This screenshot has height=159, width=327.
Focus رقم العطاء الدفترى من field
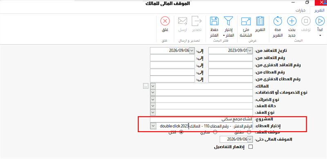tap(231, 79)
